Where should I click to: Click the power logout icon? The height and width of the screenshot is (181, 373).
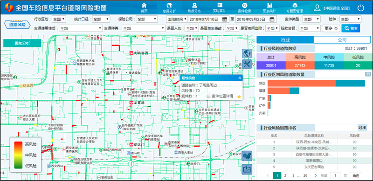[x=361, y=8]
